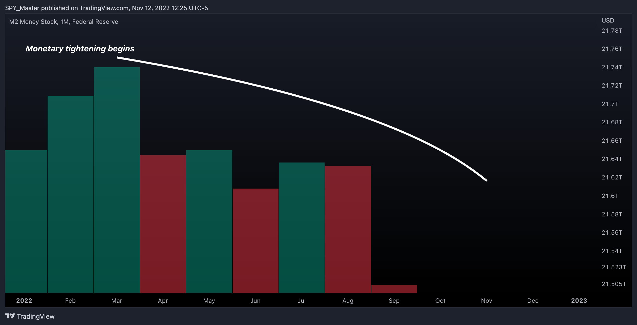The image size is (637, 325).
Task: Click the M2 Money Stock chart title
Action: point(64,22)
